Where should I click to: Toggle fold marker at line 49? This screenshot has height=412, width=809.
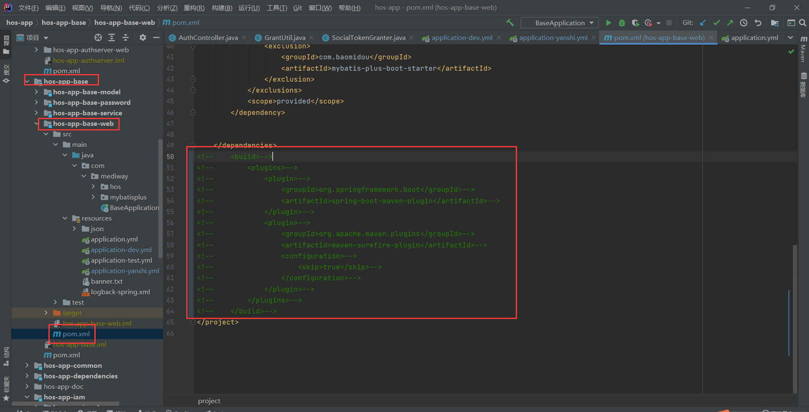point(193,145)
